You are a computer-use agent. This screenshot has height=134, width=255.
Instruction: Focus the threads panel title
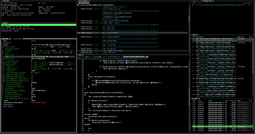click(x=196, y=99)
